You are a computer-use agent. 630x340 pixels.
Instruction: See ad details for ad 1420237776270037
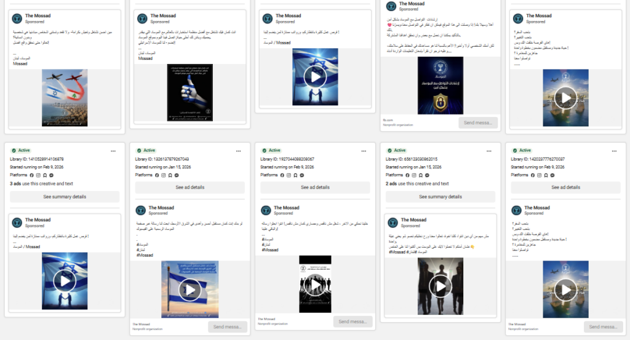pyautogui.click(x=565, y=187)
